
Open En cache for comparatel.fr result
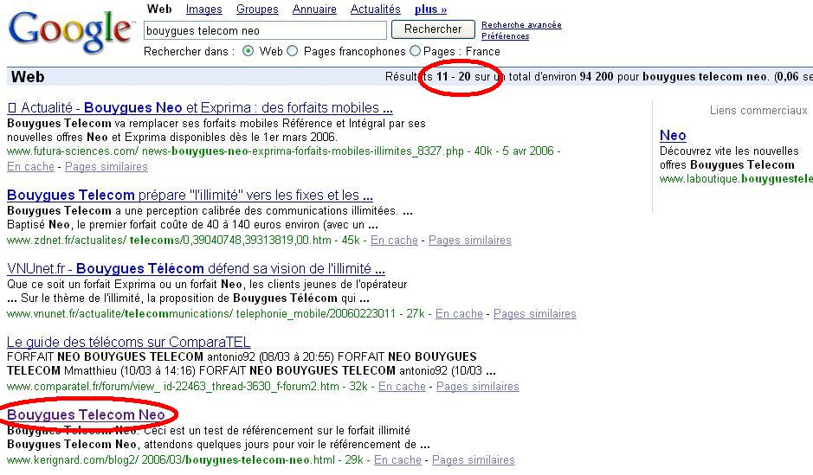point(402,387)
